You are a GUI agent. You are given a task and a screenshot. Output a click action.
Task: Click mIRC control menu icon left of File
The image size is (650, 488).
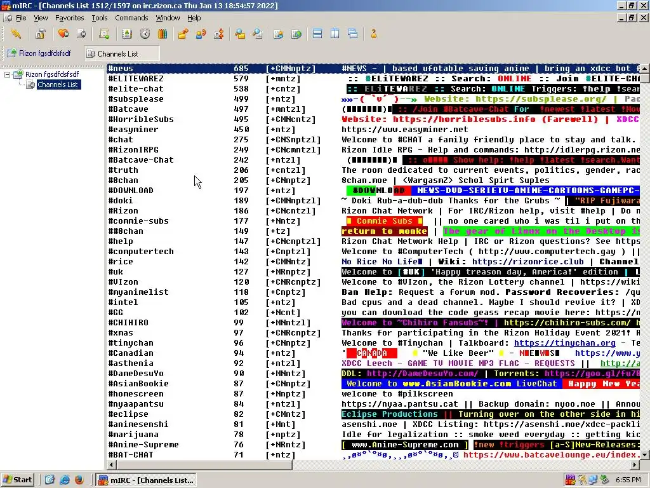coord(7,18)
